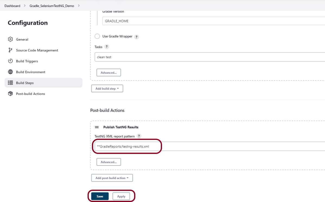
Task: Open help for Use Gradle Wrapper
Action: [x=137, y=37]
